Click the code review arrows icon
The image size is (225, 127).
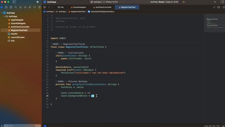214,7
